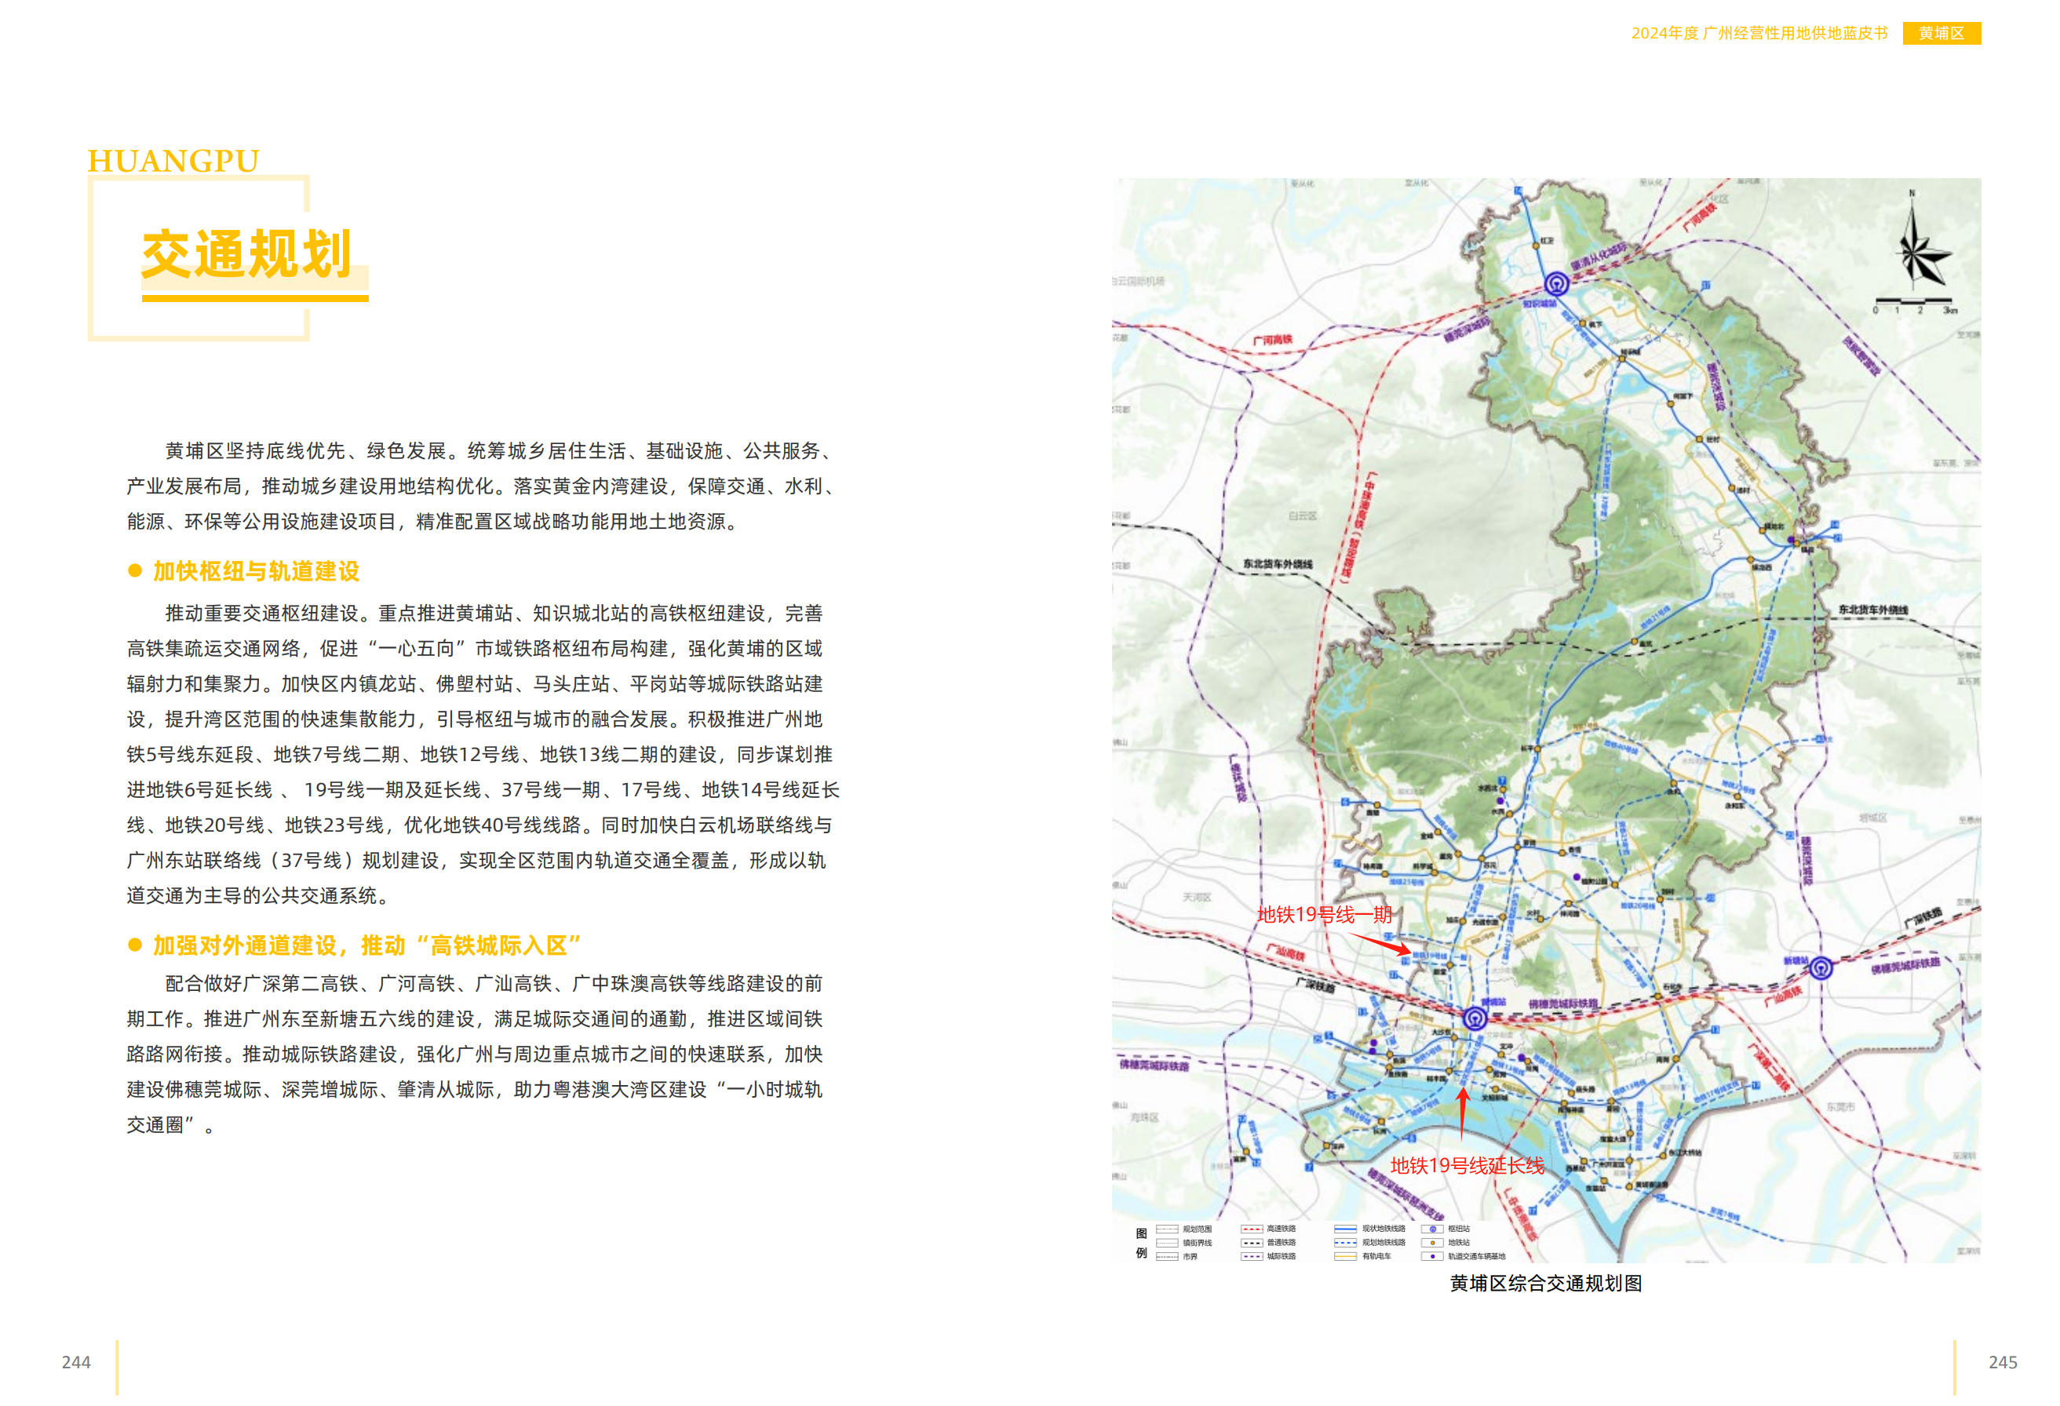Click the 佛穗莞城际铁路 label beside 新塘站
Image resolution: width=2060 pixels, height=1406 pixels.
pos(1905,965)
